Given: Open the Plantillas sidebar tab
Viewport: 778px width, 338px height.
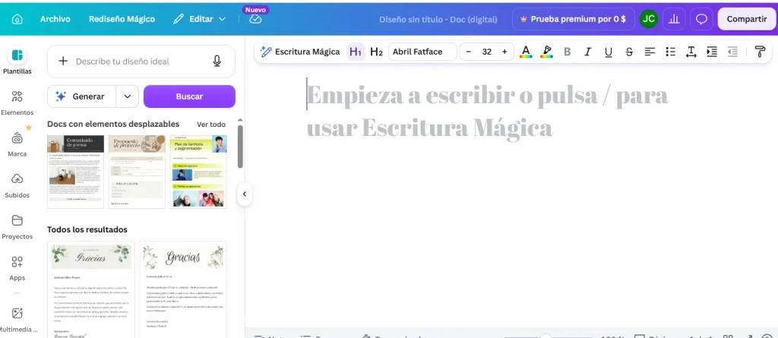Looking at the screenshot, I should point(17,62).
